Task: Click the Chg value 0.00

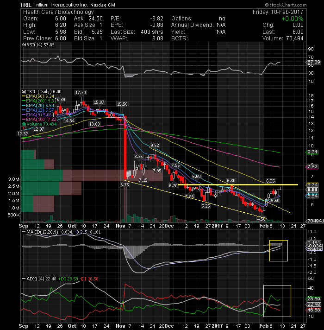Action: (298, 25)
